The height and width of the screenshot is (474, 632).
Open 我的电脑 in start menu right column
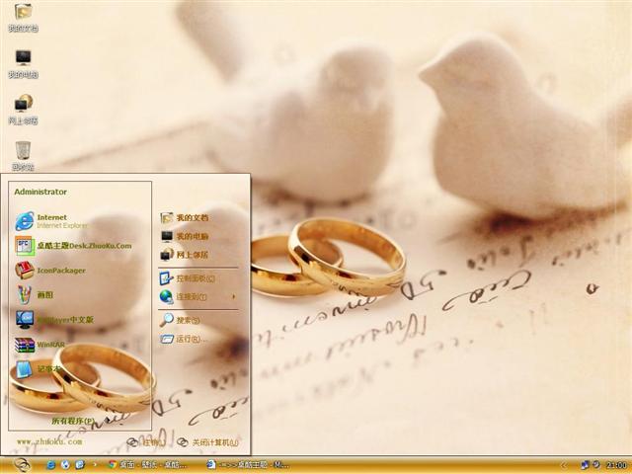click(x=185, y=236)
